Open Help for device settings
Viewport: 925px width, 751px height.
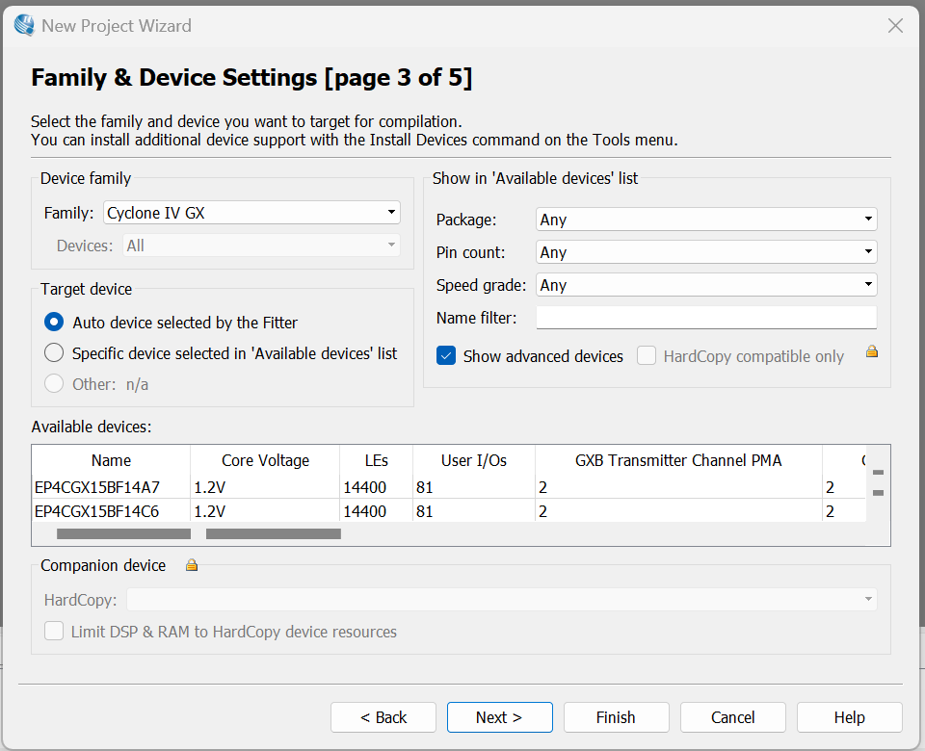(x=850, y=717)
